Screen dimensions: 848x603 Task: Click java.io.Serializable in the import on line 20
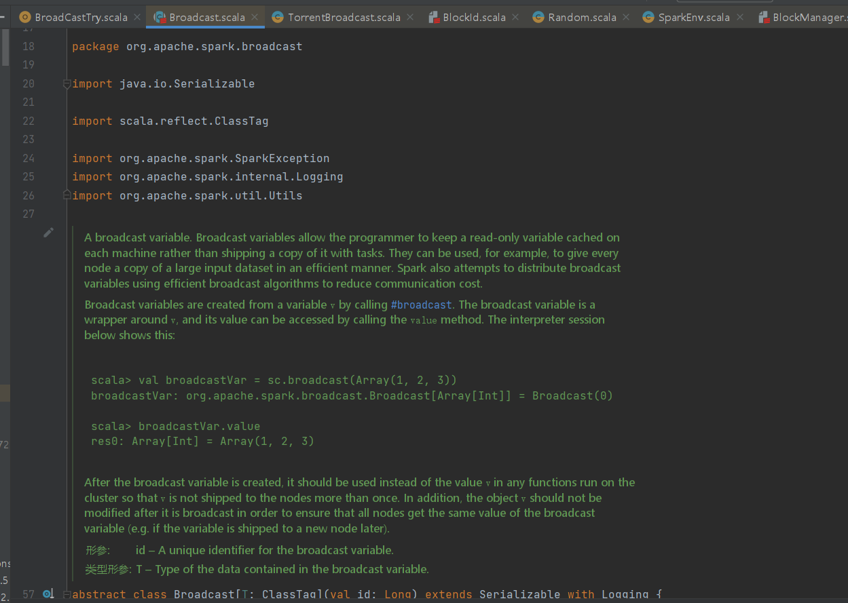point(187,84)
